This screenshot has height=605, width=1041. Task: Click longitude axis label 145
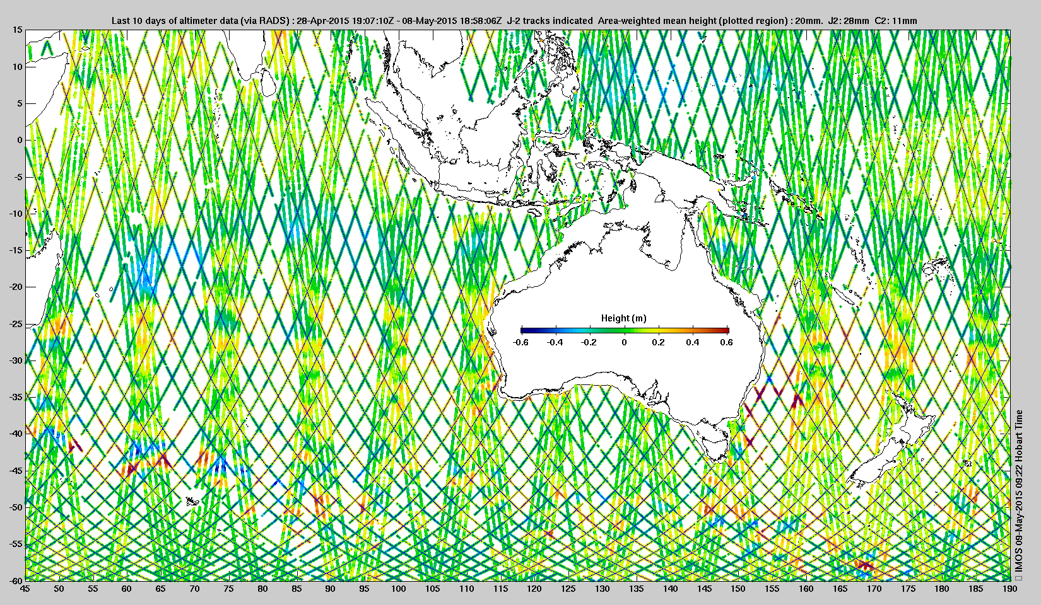pyautogui.click(x=704, y=589)
